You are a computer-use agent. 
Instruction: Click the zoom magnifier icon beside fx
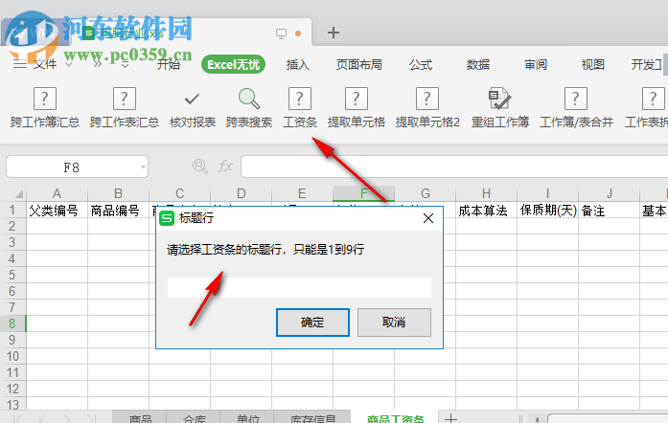(x=199, y=166)
